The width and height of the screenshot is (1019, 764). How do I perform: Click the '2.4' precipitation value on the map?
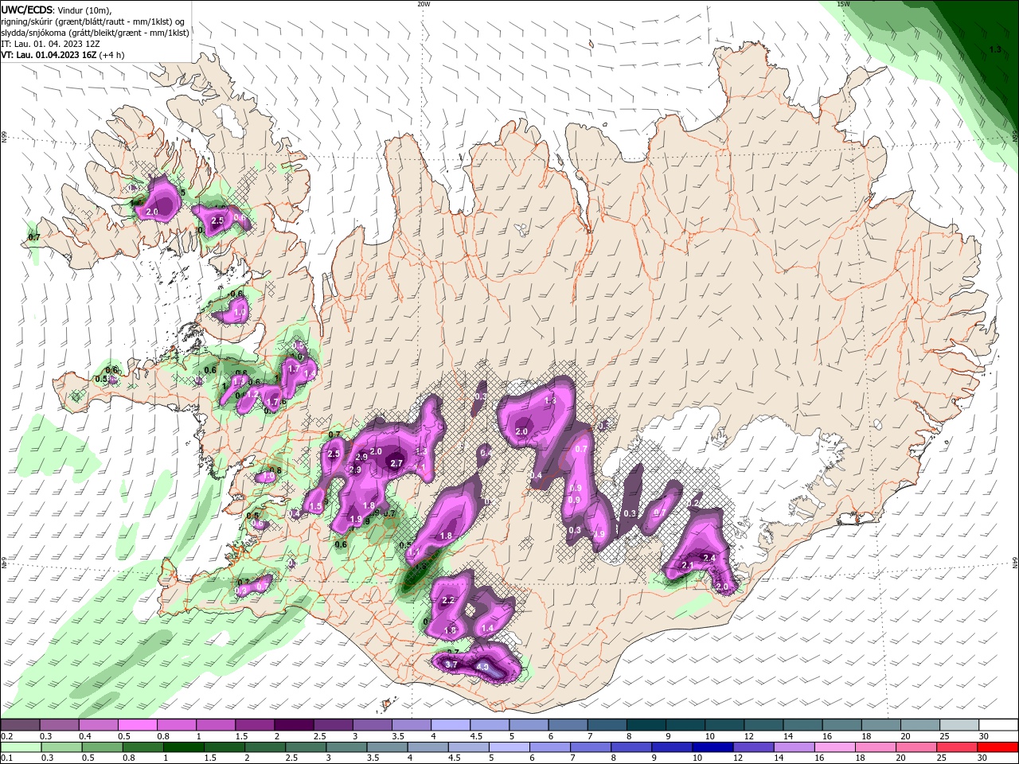point(709,558)
